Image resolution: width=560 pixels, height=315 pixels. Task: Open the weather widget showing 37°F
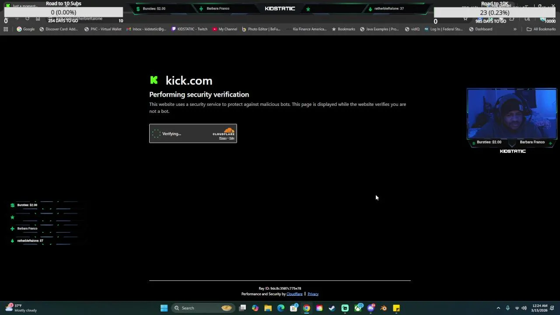pyautogui.click(x=21, y=308)
